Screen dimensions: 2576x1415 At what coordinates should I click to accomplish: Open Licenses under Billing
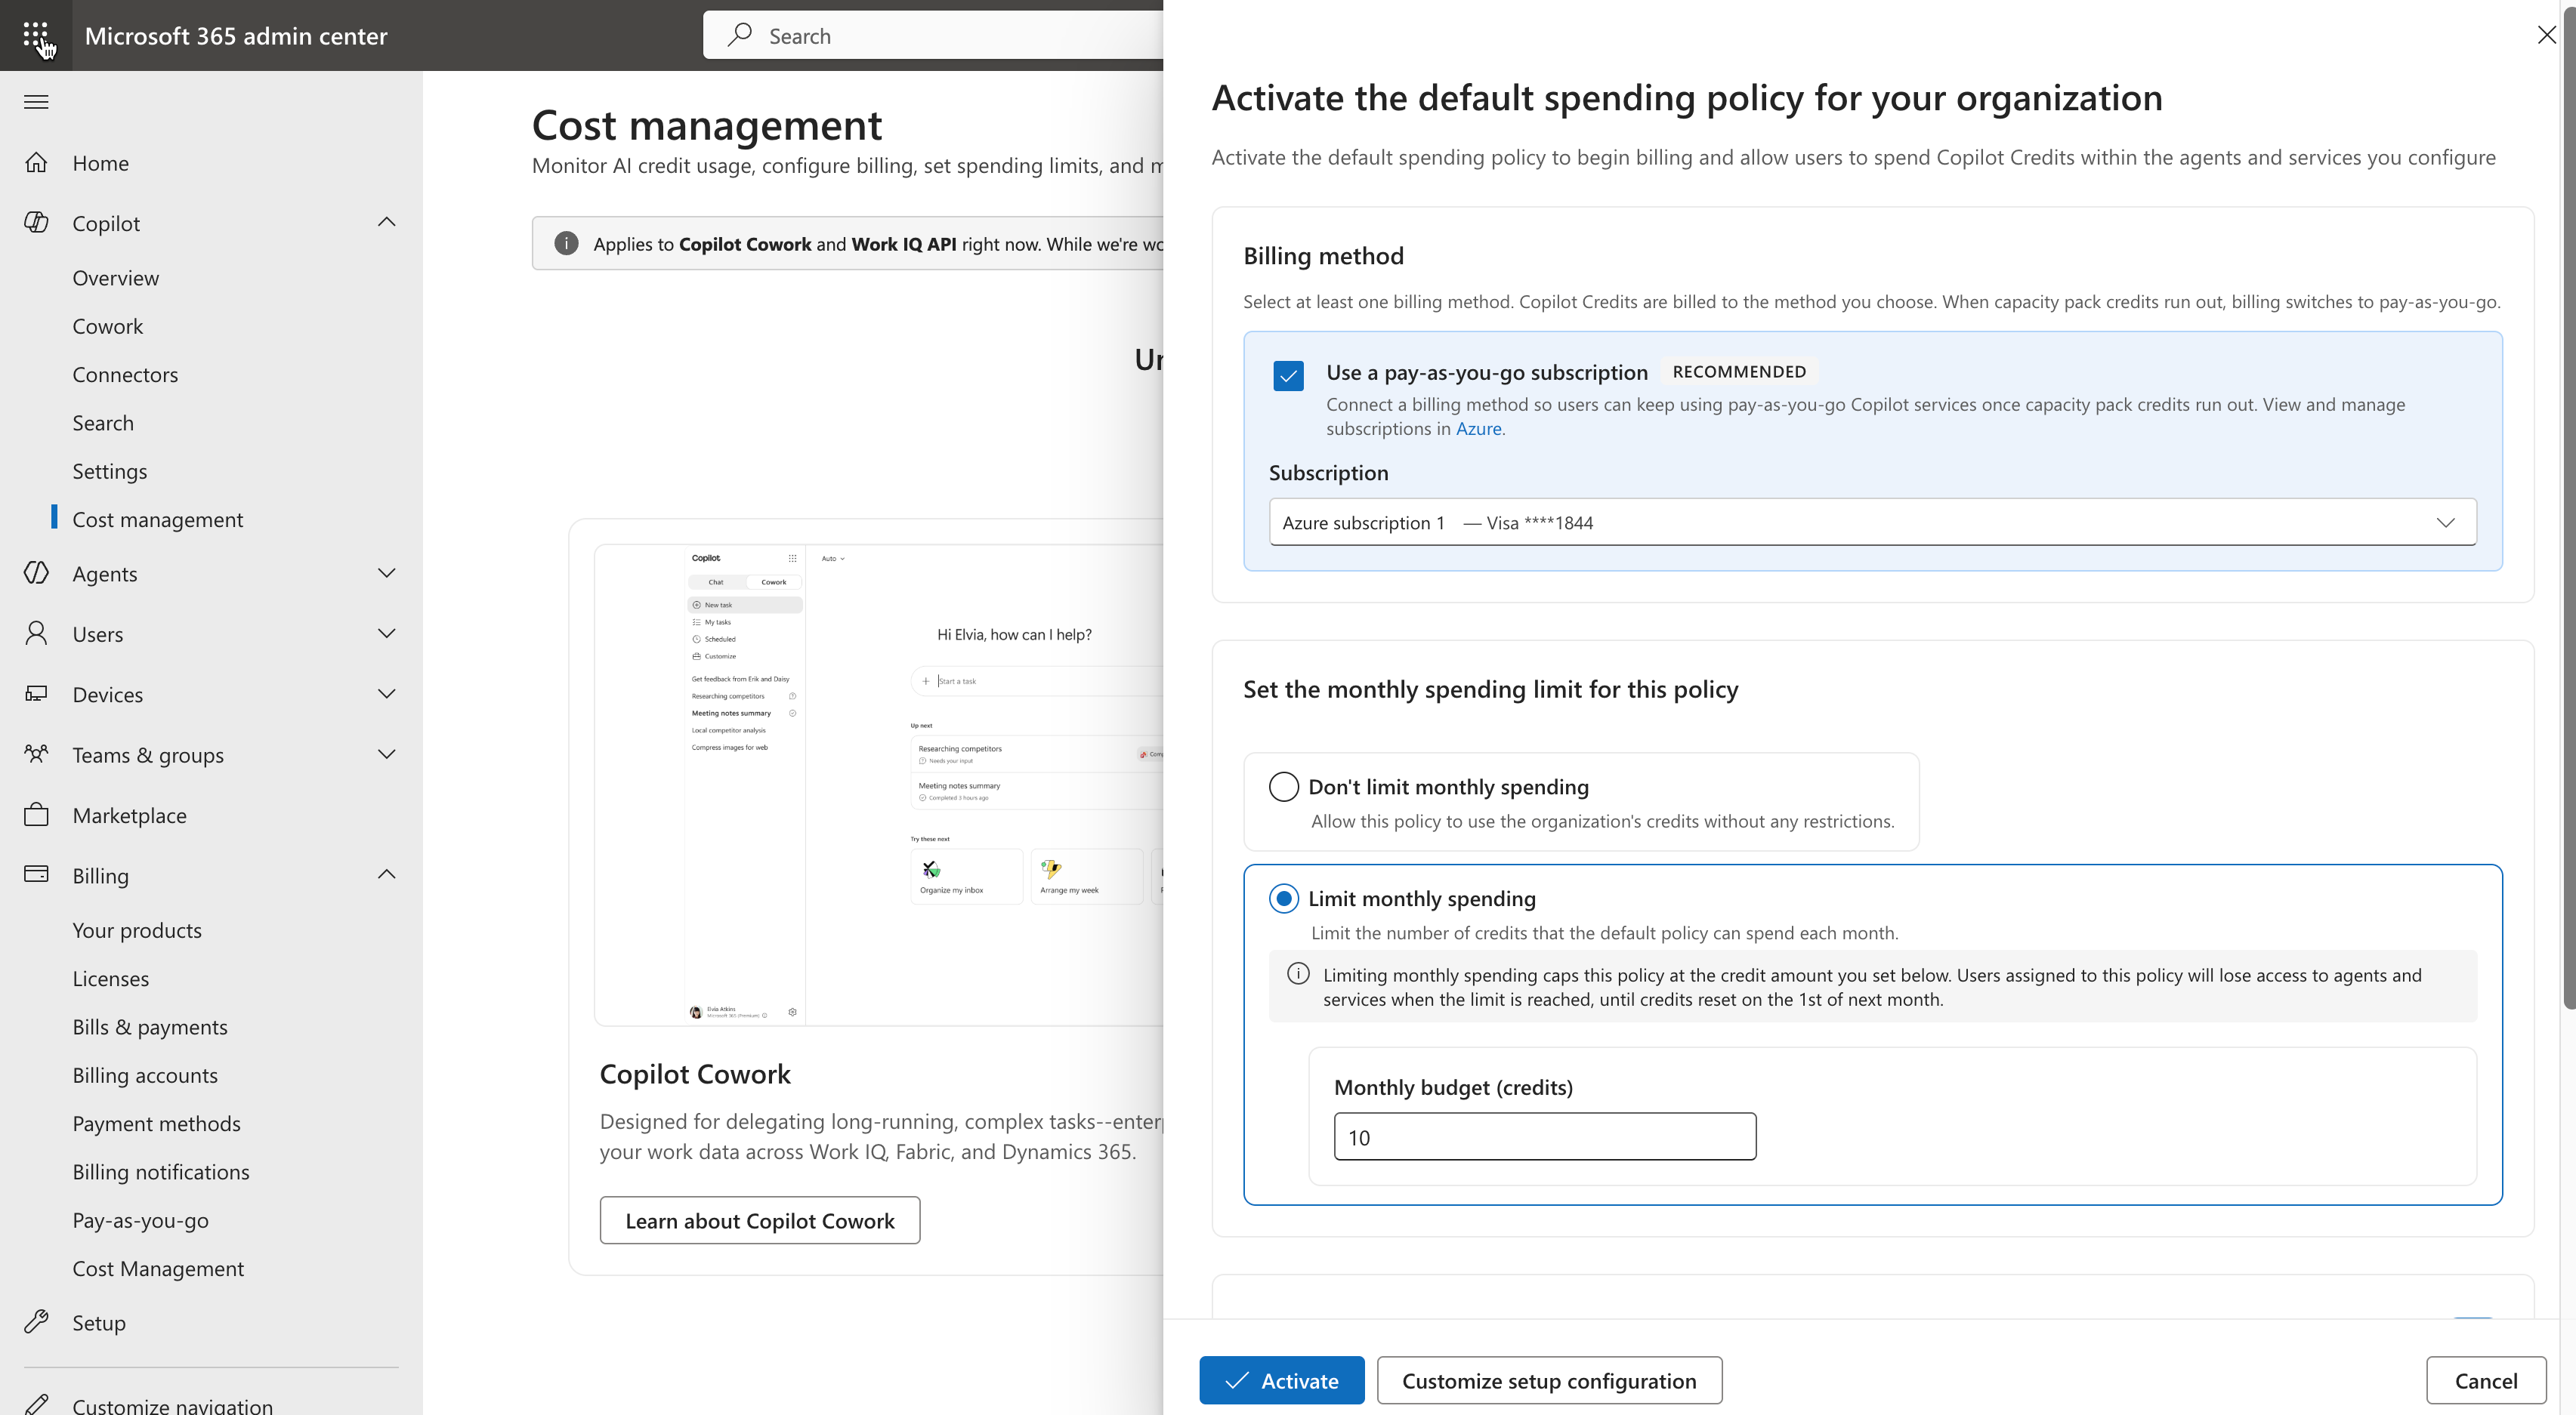[110, 979]
